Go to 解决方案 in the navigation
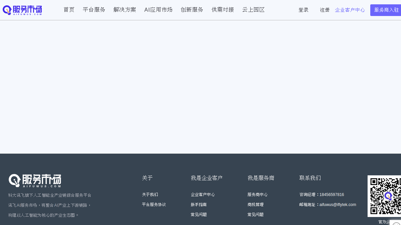Viewport: 401px width, 225px height. [125, 10]
